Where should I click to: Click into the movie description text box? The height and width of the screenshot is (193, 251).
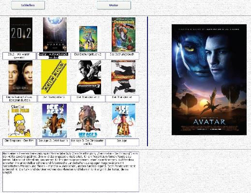(71, 172)
